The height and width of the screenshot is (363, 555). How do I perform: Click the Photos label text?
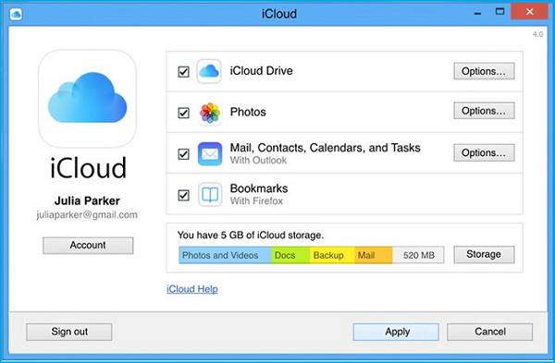[x=248, y=112]
